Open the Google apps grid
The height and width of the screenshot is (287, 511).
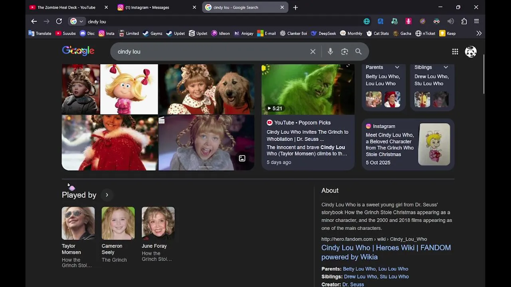pyautogui.click(x=455, y=51)
